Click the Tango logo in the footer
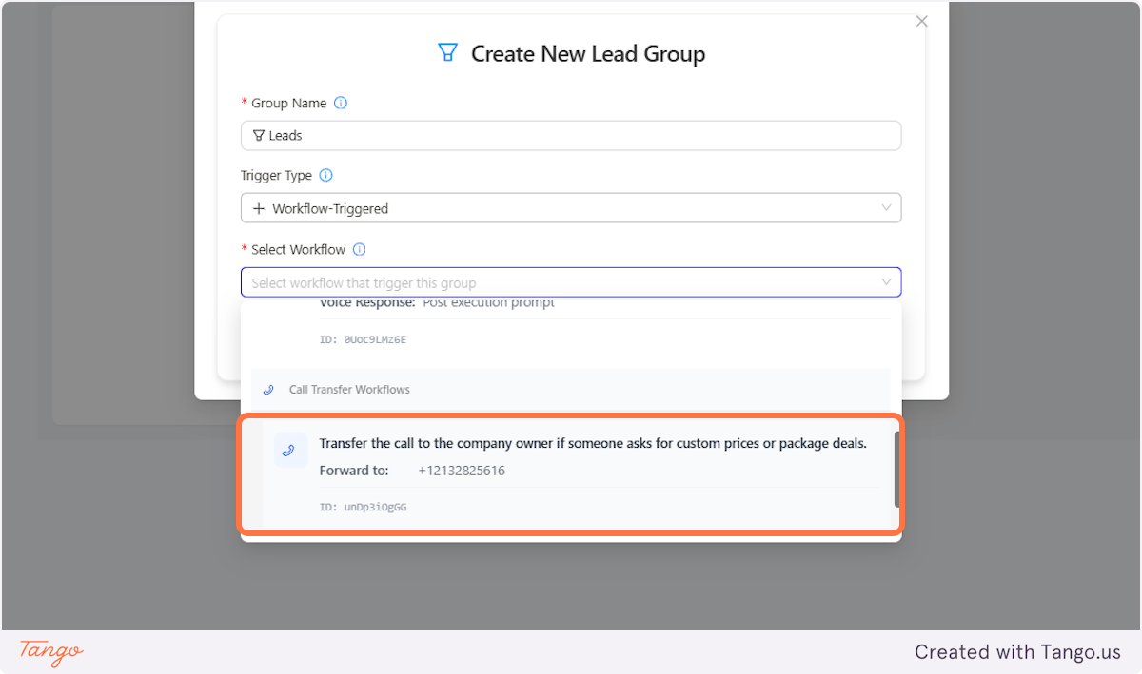Image resolution: width=1142 pixels, height=674 pixels. 48,652
